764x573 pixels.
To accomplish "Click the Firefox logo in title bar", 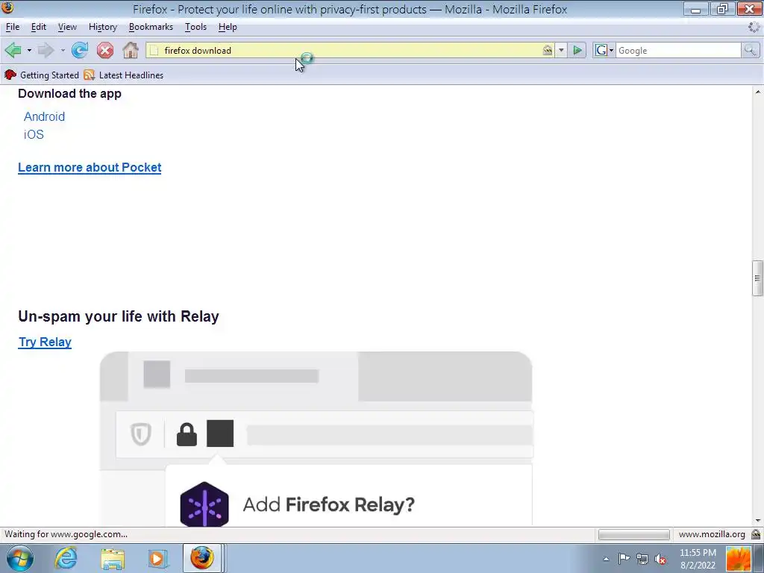I will click(7, 7).
